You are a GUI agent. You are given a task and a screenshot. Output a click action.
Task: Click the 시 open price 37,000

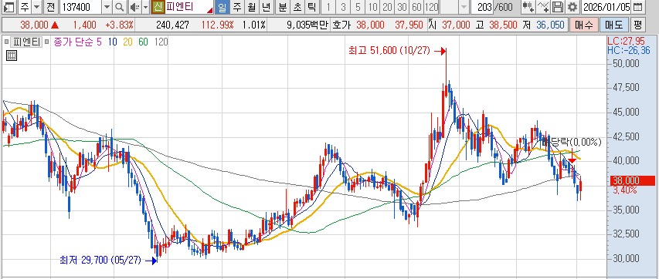click(x=456, y=25)
